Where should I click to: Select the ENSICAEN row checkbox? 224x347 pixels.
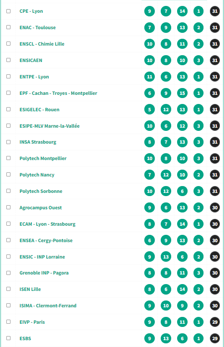click(8, 60)
